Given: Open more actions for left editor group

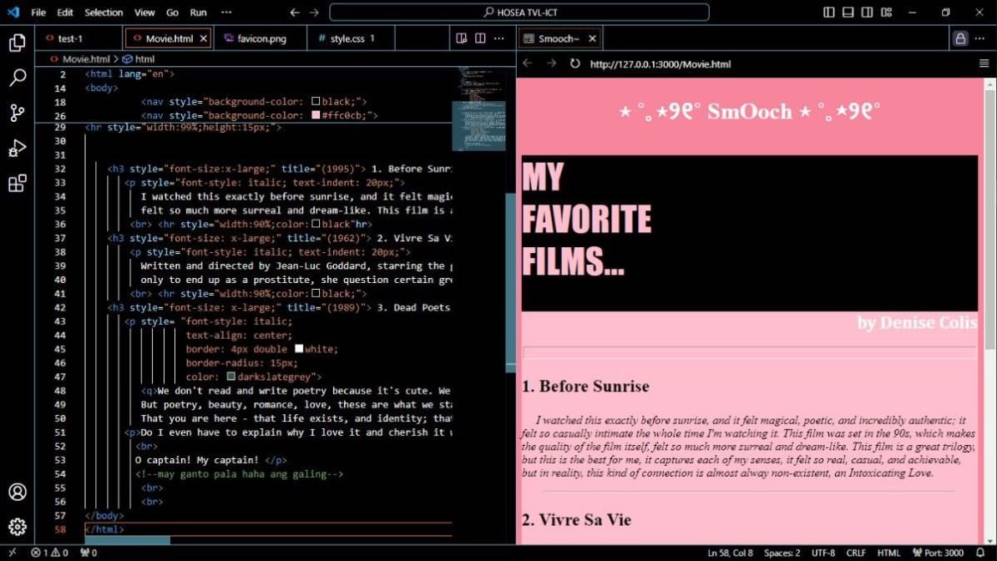Looking at the screenshot, I should tap(499, 38).
